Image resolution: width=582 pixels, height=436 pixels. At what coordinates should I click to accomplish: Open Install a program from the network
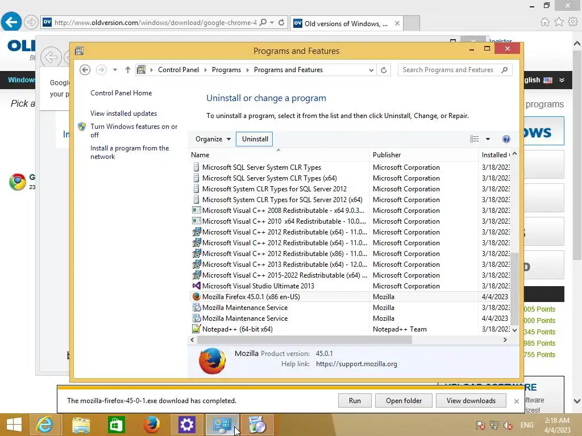coord(130,152)
